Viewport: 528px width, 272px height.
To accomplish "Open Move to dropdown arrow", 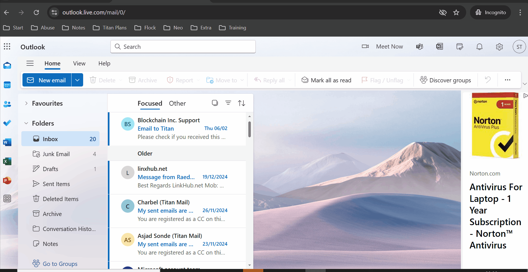I will pyautogui.click(x=242, y=80).
